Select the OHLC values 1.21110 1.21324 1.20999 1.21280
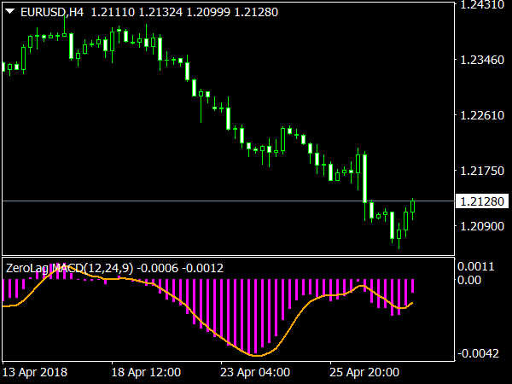This screenshot has height=384, width=512. [184, 13]
